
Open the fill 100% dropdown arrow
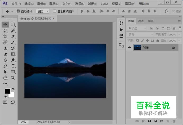(x=179, y=41)
